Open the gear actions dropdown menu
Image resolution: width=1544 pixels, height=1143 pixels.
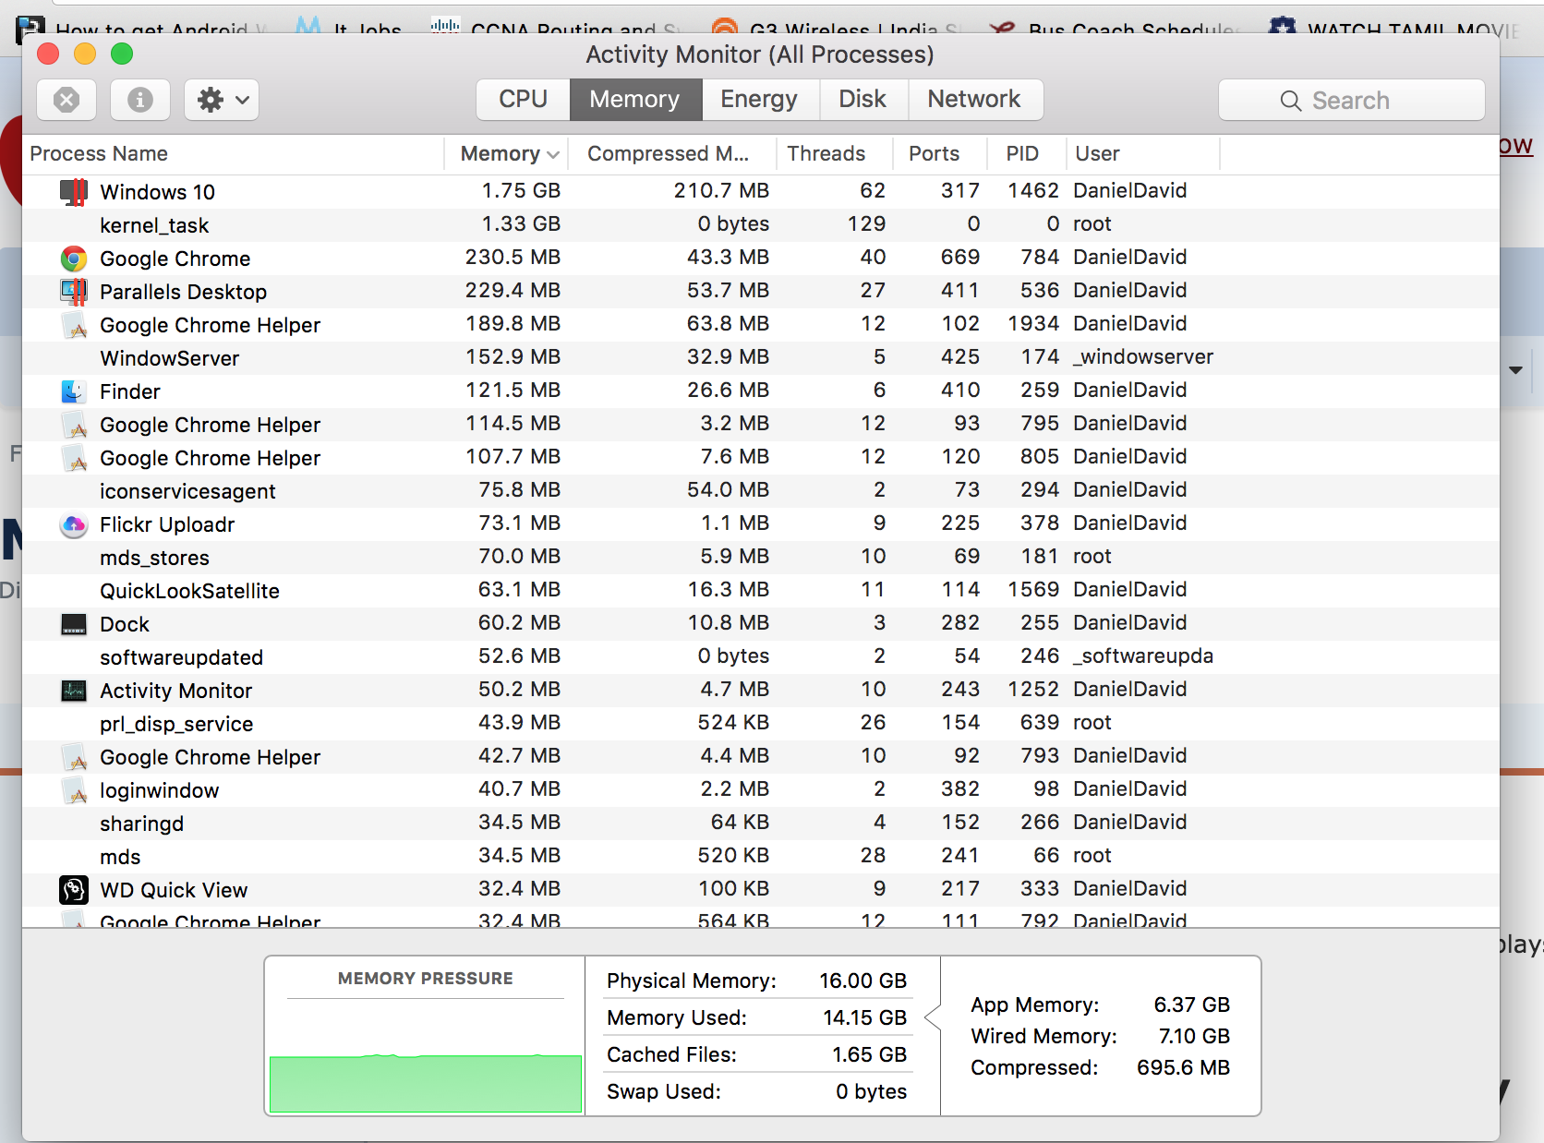pyautogui.click(x=222, y=100)
